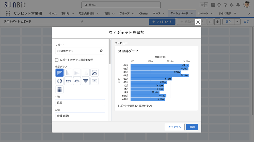Select the vertical bar chart icon
The height and width of the screenshot is (142, 254).
coord(68,73)
